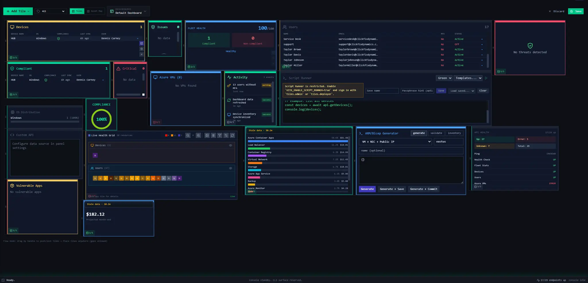Open VM + NIC + Public IP template dropdown
Screen dimensions: 588x283
[x=395, y=141]
